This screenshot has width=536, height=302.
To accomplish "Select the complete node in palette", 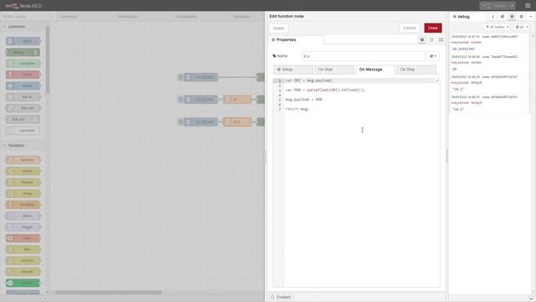I will click(23, 64).
